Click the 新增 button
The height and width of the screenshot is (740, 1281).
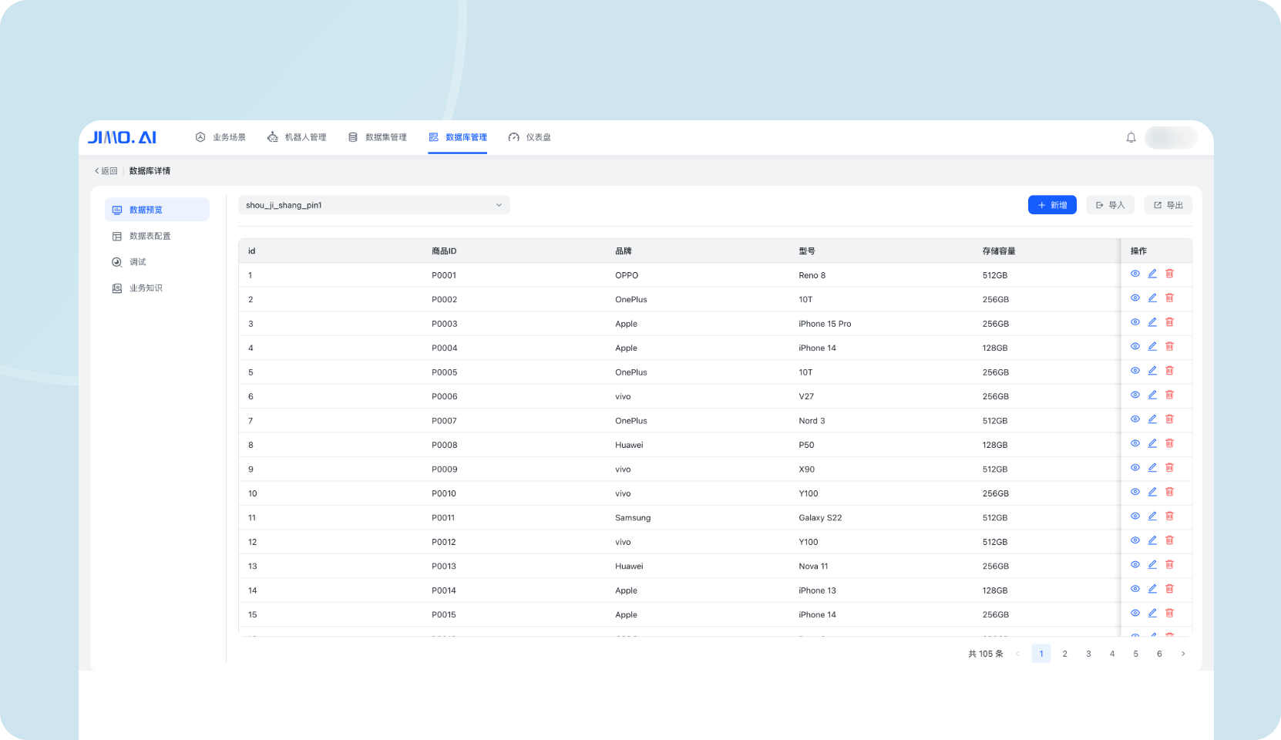(x=1052, y=205)
